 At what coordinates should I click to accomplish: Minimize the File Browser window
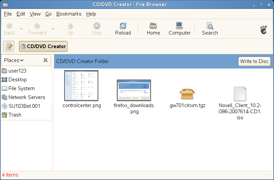[254, 5]
